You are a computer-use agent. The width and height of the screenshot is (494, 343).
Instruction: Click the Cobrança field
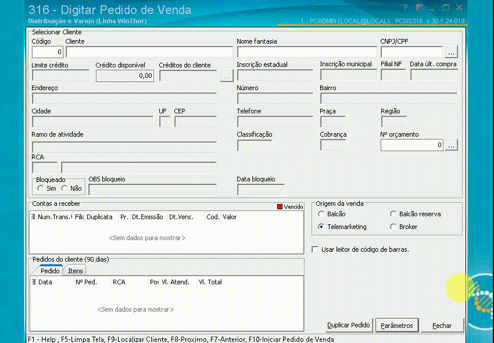click(x=332, y=145)
